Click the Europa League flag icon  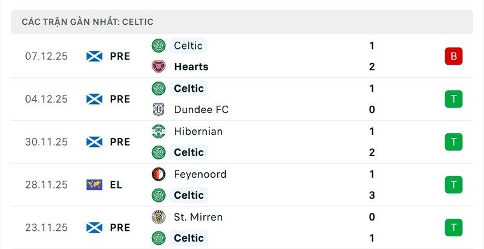[x=94, y=185]
